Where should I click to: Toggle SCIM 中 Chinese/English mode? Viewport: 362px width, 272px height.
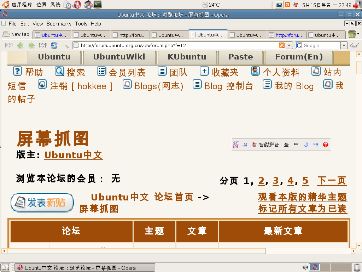[x=296, y=144]
